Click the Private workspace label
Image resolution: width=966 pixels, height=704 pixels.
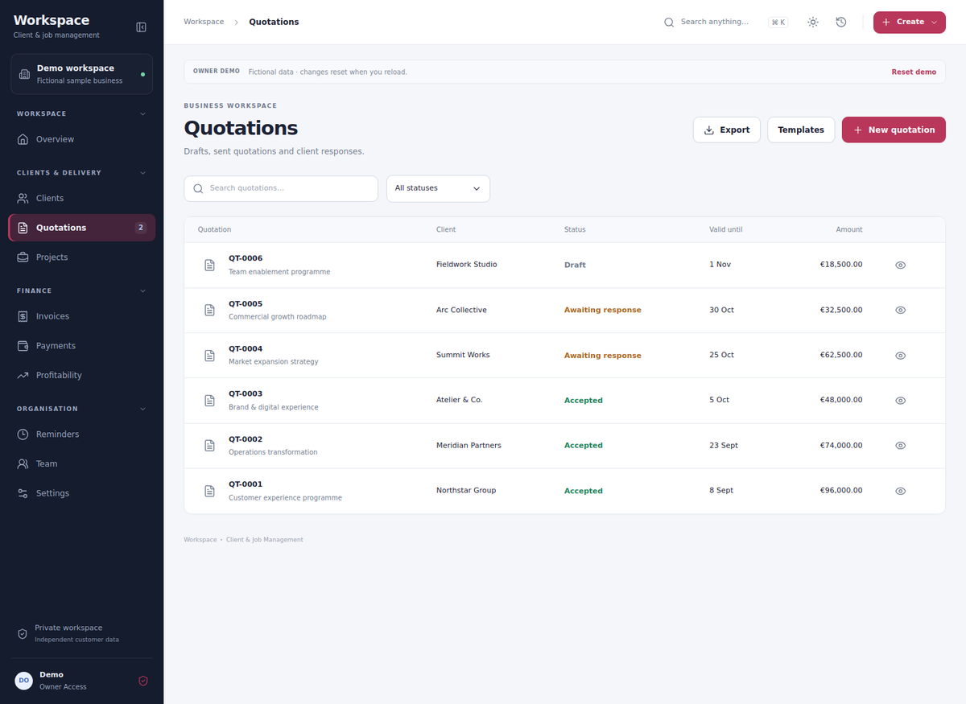(x=68, y=628)
